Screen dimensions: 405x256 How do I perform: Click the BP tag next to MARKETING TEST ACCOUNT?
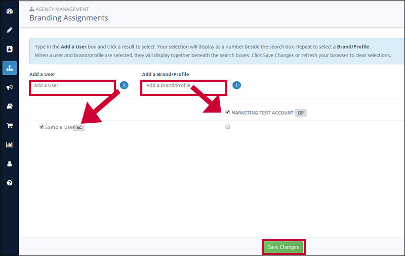point(301,113)
